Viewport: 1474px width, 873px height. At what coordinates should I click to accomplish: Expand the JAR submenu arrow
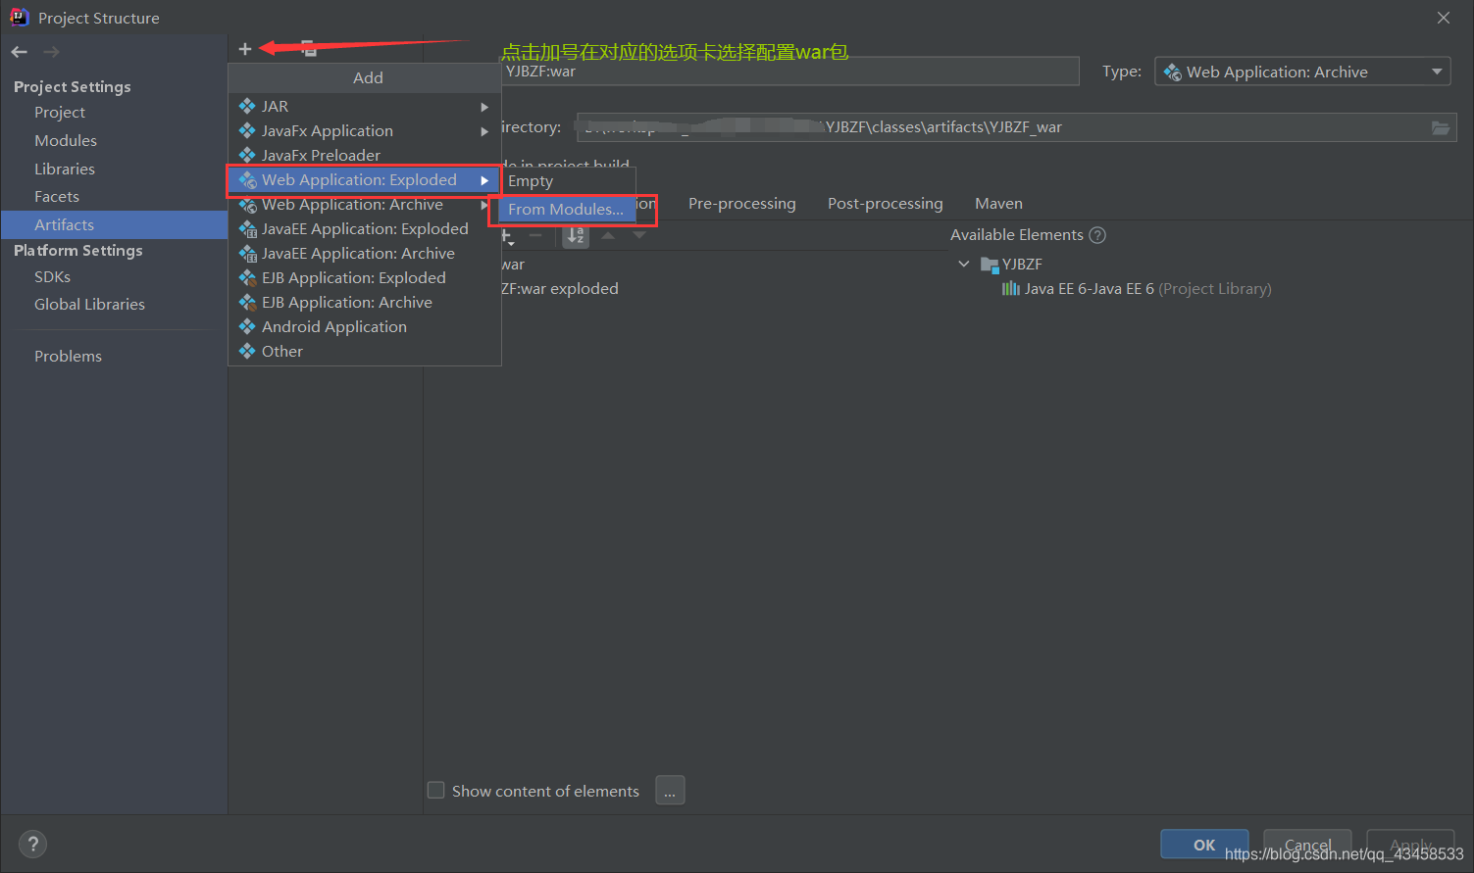484,107
